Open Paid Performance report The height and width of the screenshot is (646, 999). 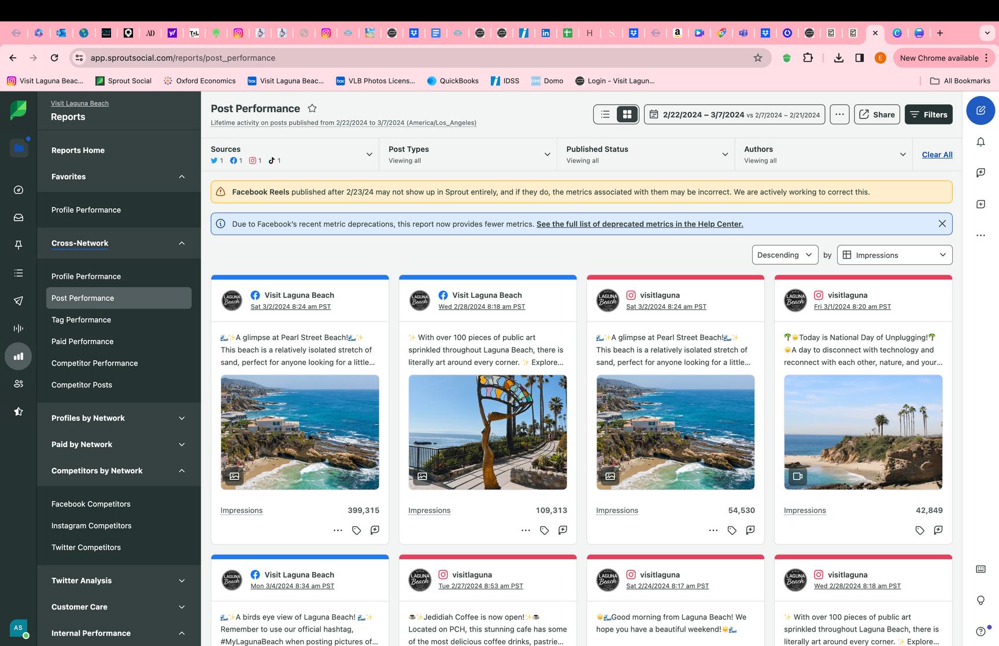pyautogui.click(x=82, y=341)
